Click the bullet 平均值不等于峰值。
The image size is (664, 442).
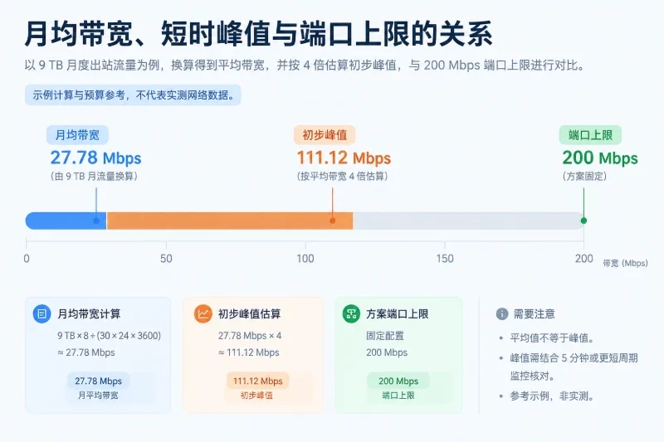552,338
